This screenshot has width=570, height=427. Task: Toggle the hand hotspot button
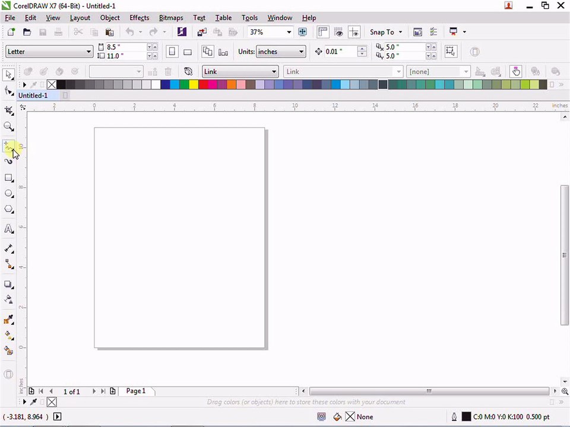click(516, 72)
